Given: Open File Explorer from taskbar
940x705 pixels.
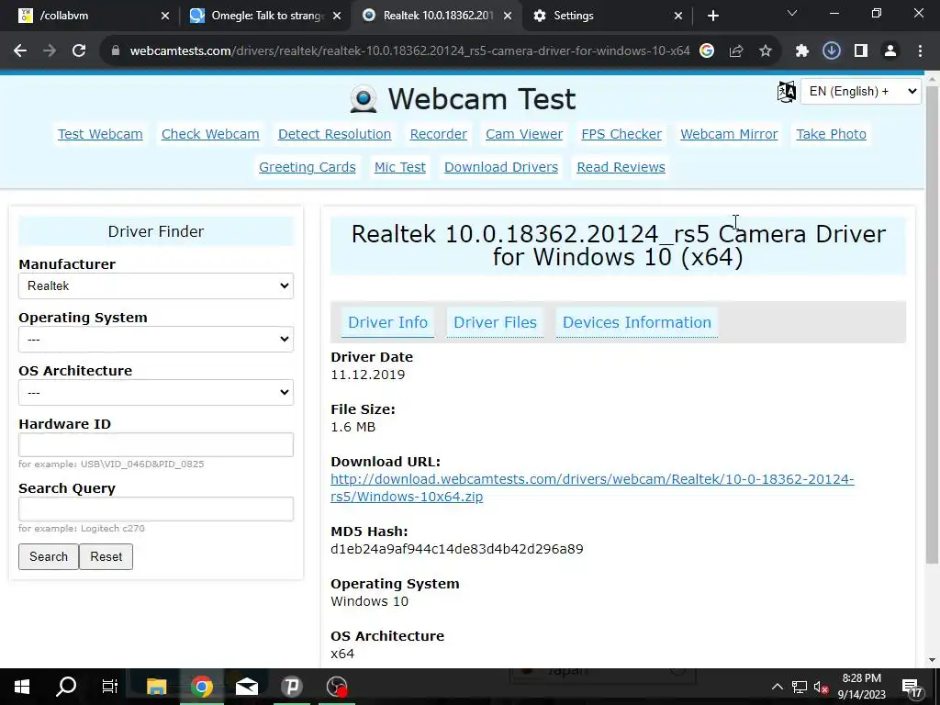Looking at the screenshot, I should tap(156, 687).
